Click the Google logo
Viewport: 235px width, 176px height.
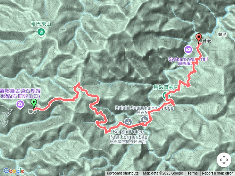(14, 171)
